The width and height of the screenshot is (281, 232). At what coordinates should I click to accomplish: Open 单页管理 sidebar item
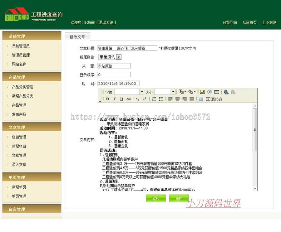coord(19,196)
